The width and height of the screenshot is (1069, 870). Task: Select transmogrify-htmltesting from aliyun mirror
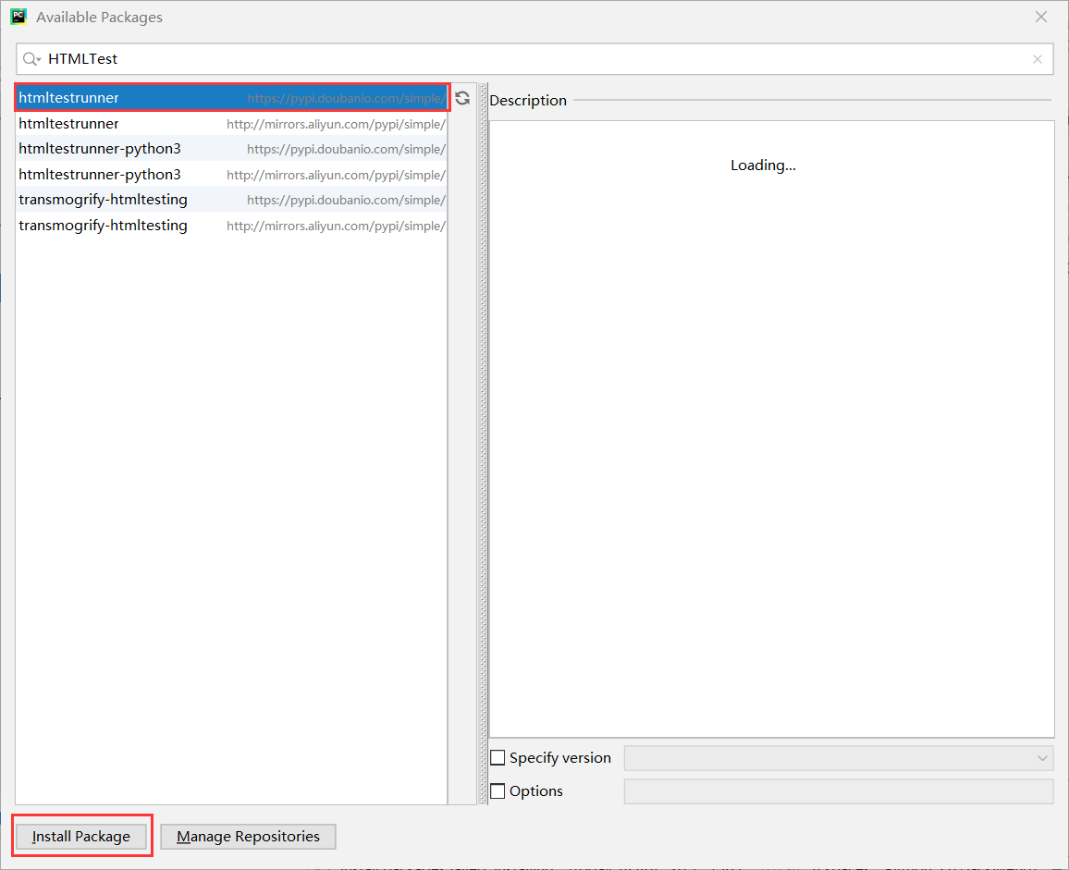(x=232, y=226)
